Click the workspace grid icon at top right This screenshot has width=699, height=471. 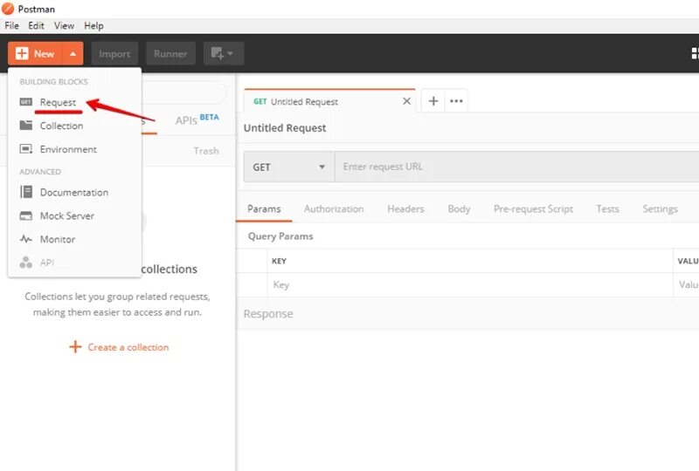(695, 53)
